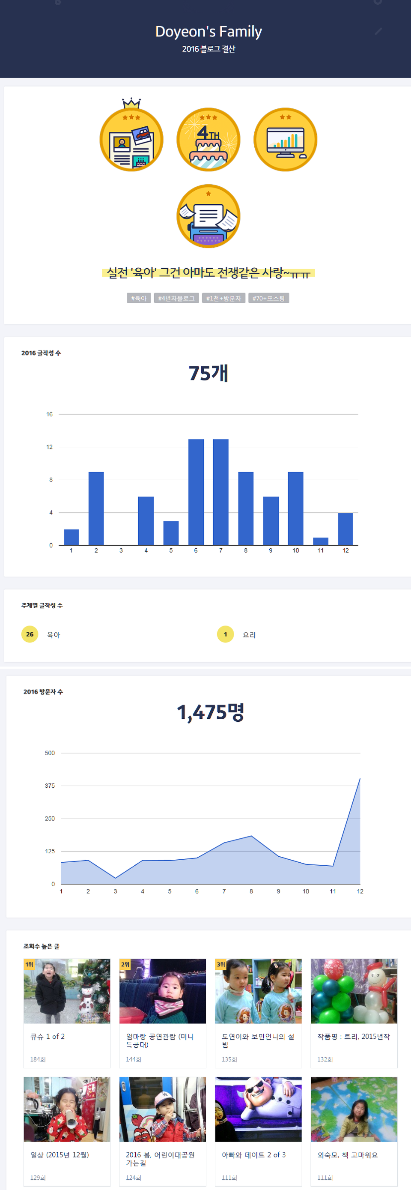Click the typewriter badge icon
This screenshot has height=1190, width=411.
[208, 216]
